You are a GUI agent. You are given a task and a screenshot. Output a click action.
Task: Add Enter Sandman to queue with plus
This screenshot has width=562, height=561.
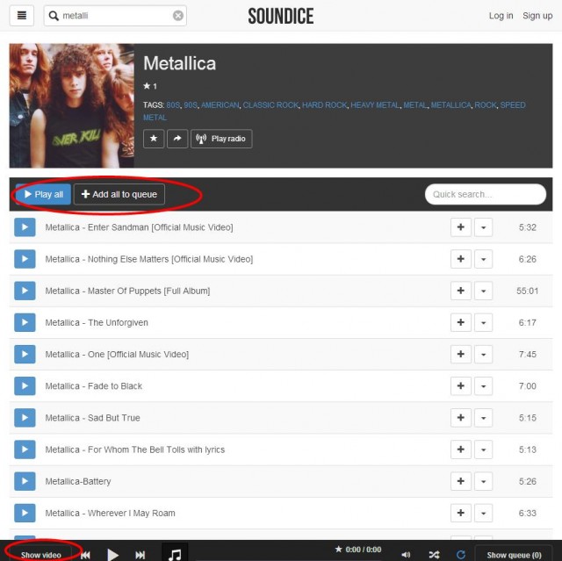[x=461, y=227]
